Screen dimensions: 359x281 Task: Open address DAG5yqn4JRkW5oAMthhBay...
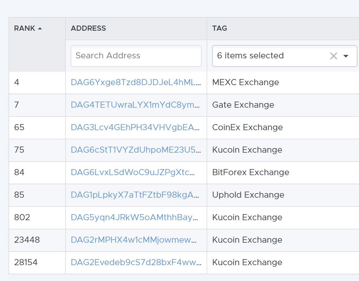134,217
